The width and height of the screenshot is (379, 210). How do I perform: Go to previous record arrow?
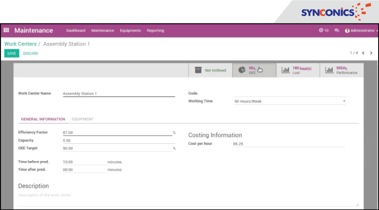[363, 53]
